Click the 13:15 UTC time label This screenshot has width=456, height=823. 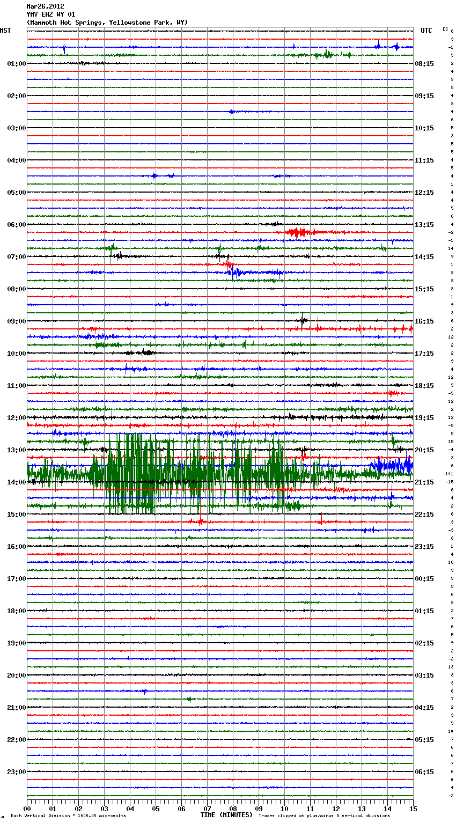click(424, 225)
